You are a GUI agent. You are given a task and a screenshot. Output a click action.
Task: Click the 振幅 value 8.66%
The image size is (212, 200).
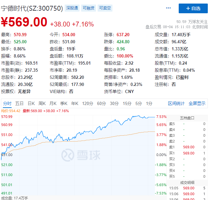click(x=20, y=56)
